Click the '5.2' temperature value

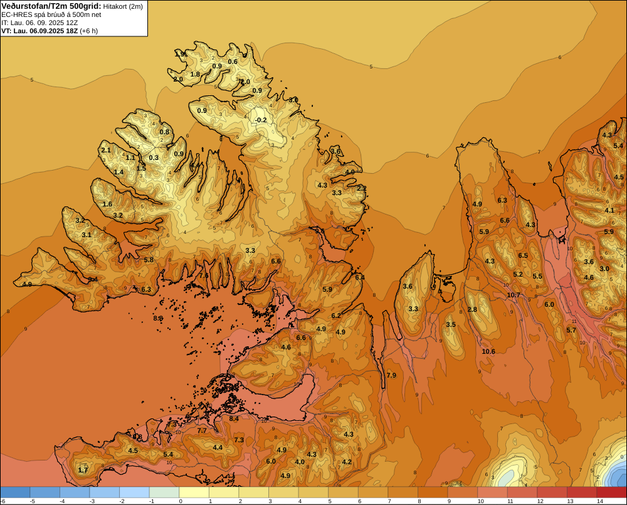[x=518, y=275]
